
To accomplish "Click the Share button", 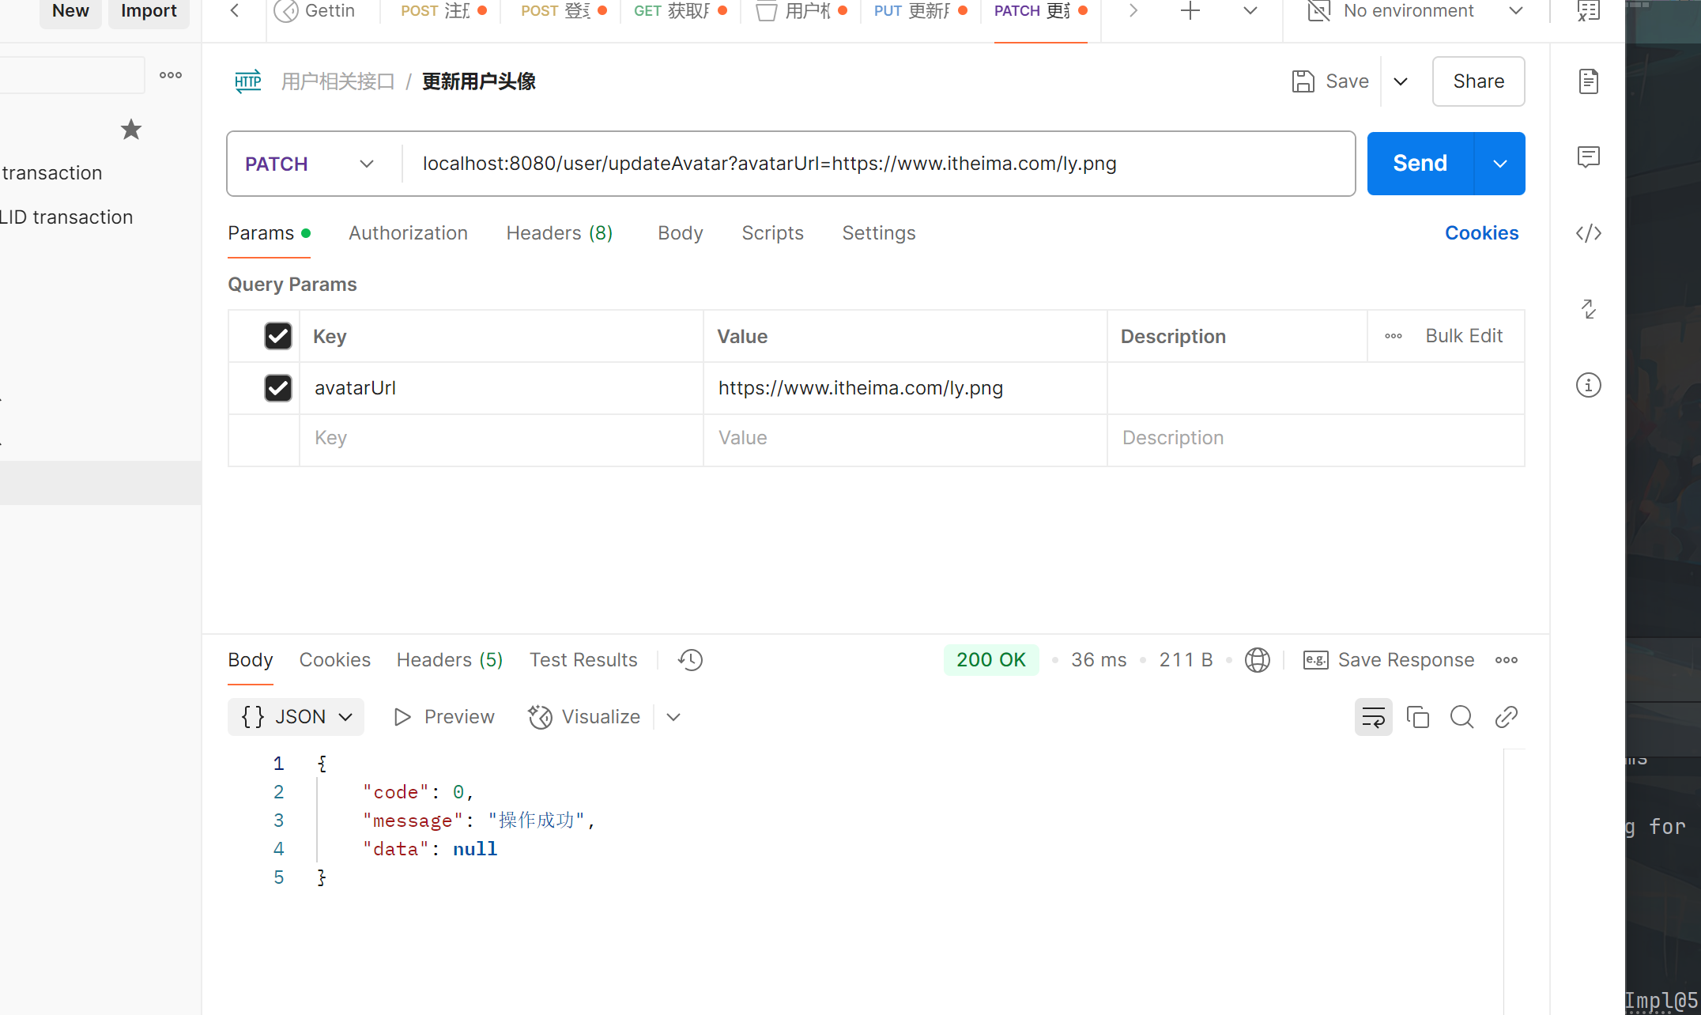I will [x=1478, y=81].
